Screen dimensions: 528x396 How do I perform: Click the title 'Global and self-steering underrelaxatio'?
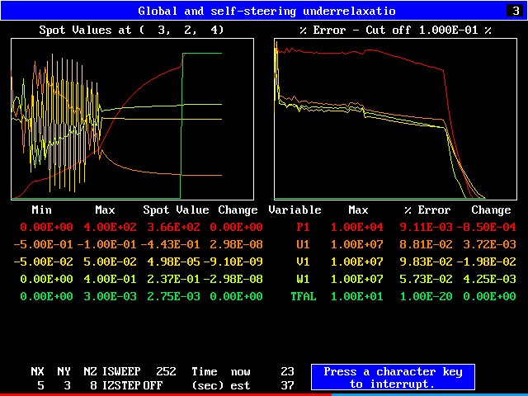(x=266, y=11)
